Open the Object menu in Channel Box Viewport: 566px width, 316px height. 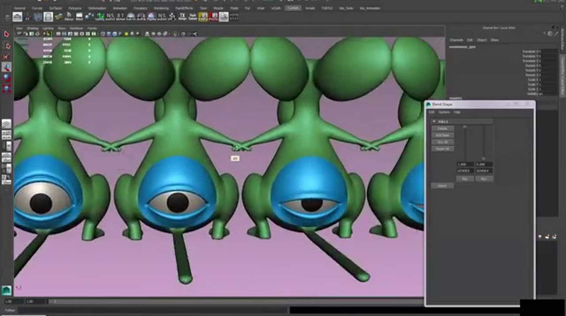[x=481, y=40]
